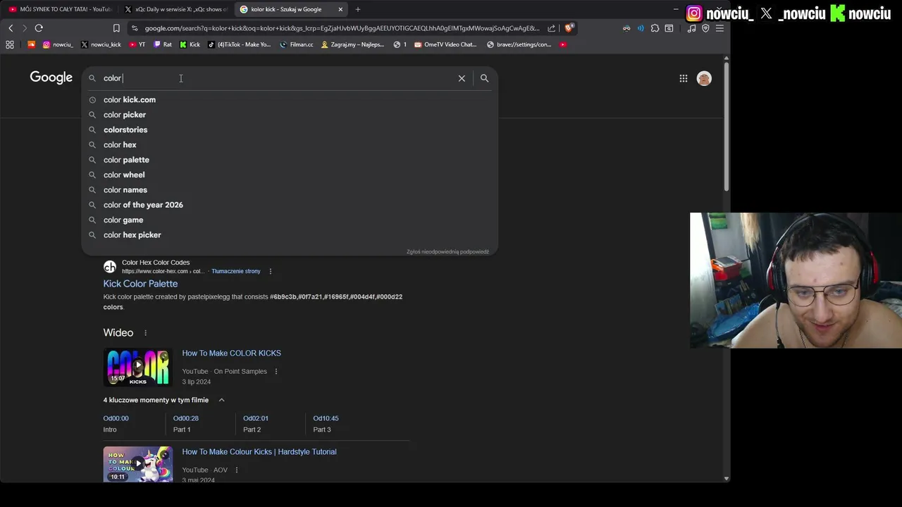Image resolution: width=902 pixels, height=507 pixels.
Task: Open the Google apps grid icon
Action: (x=684, y=78)
